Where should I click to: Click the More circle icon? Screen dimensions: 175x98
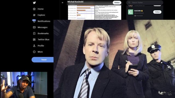pos(34,52)
